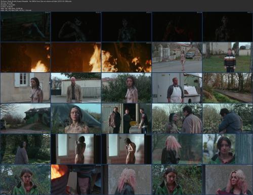Click the frame of woman beside shuttered window
The width and height of the screenshot is (253, 195).
click(25, 88)
